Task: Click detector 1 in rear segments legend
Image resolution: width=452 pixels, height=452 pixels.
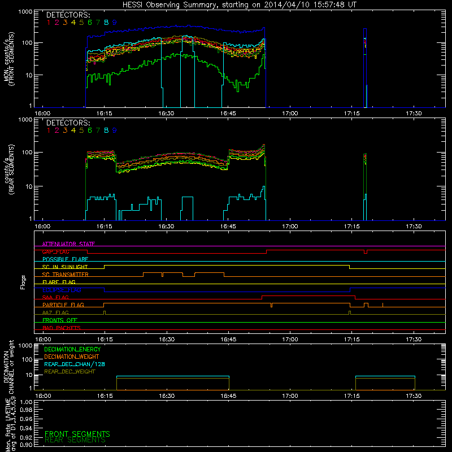Action: (49, 131)
